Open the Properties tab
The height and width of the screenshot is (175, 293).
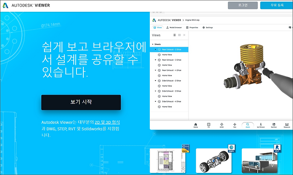(192, 28)
